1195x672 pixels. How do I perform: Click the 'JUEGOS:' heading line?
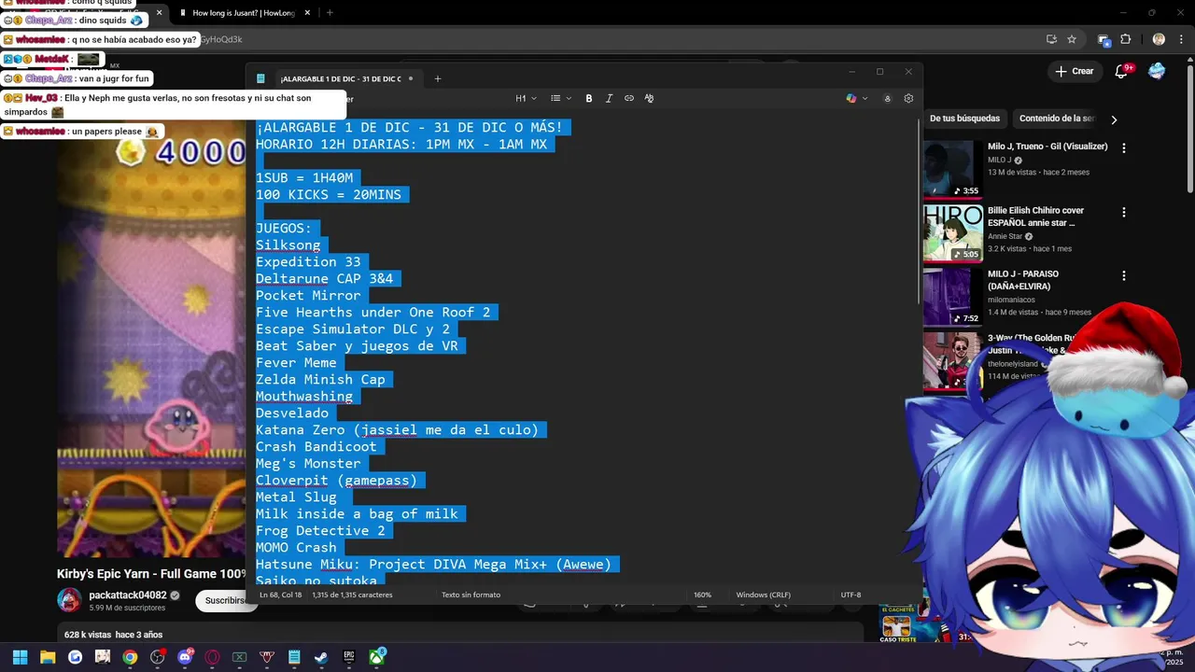(284, 228)
